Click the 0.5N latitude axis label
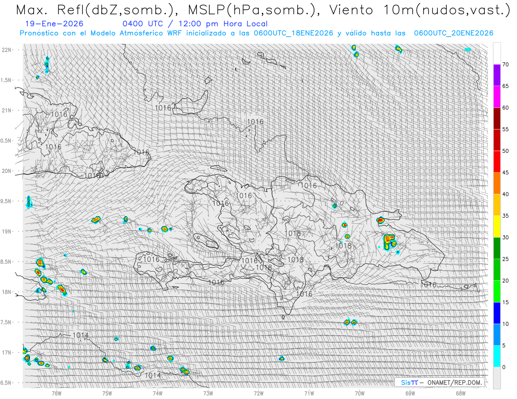Viewport: 517px width, 399px height. 7,141
